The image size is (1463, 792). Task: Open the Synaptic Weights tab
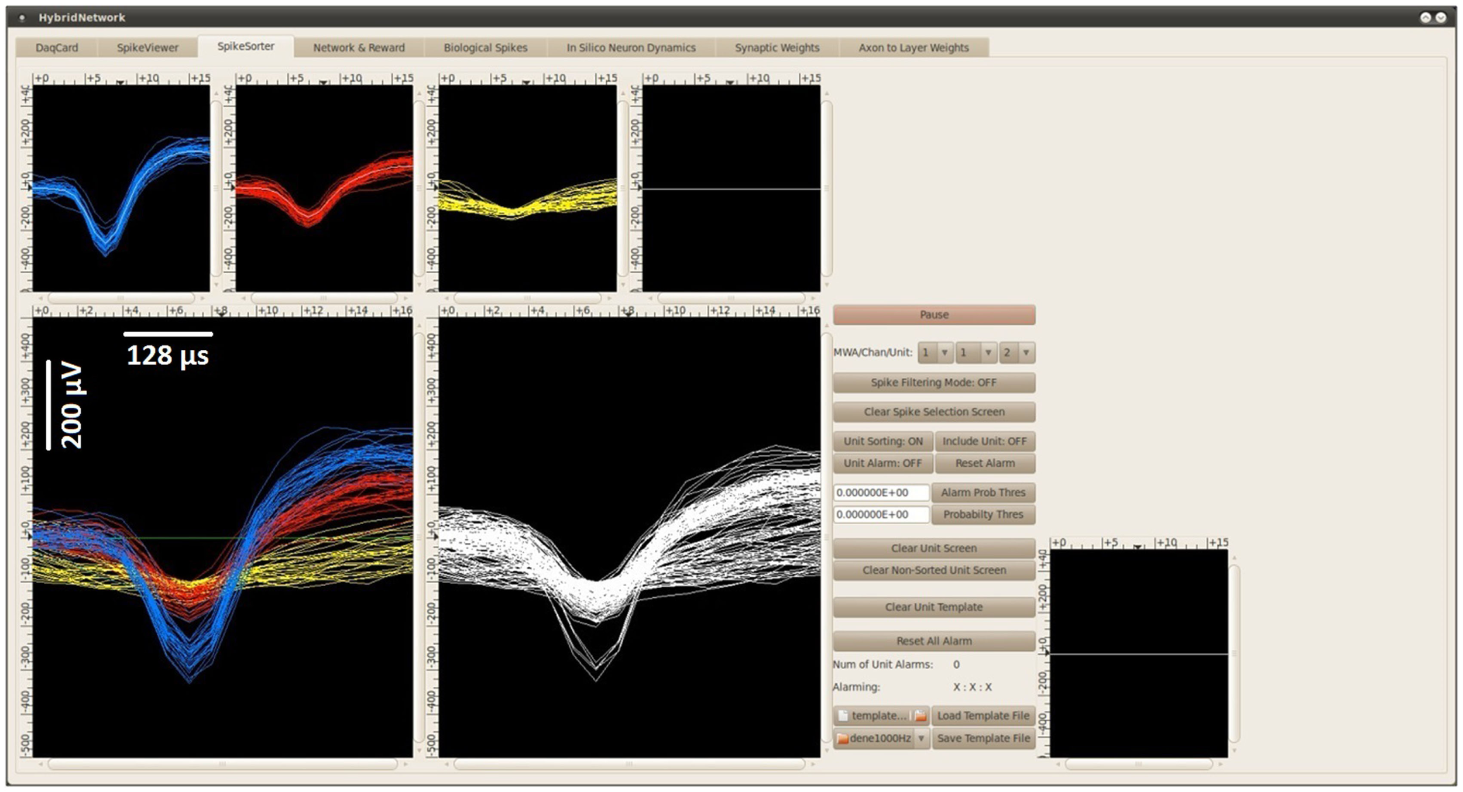(777, 48)
